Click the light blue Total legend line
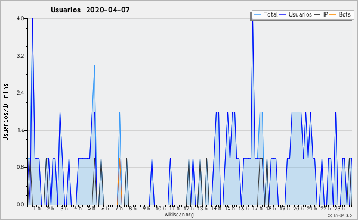Image resolution: width=358 pixels, height=220 pixels. [x=257, y=14]
